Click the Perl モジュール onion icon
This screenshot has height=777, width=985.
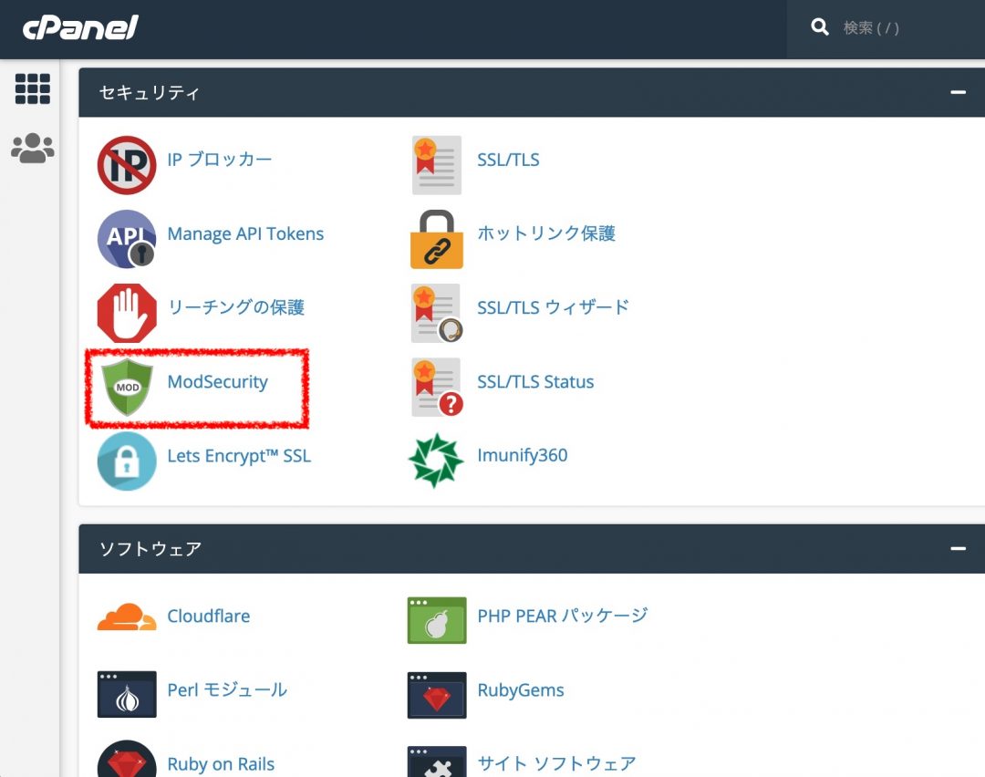pos(127,695)
